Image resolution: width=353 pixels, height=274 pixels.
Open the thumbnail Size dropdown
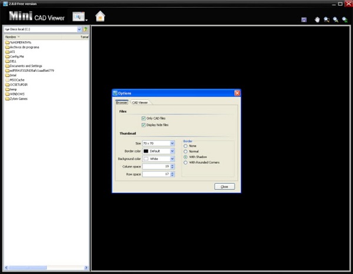coord(172,143)
